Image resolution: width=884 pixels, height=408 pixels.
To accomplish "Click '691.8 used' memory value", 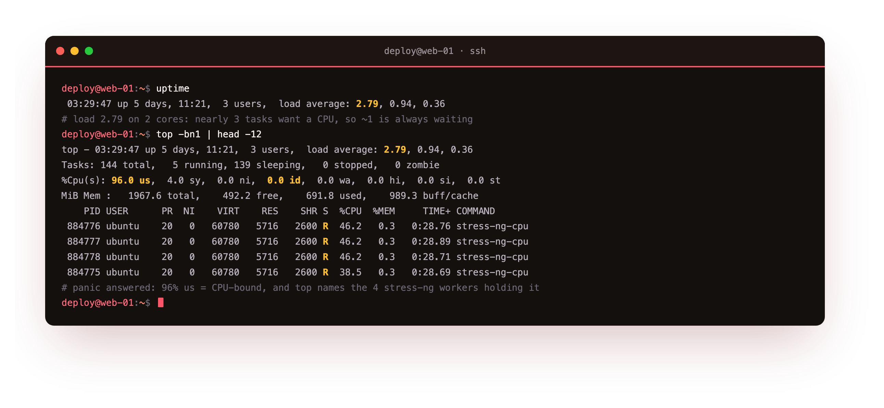I will click(x=333, y=196).
